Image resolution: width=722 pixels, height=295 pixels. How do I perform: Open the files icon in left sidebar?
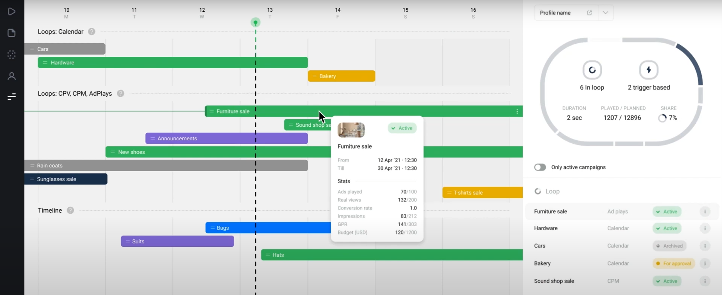point(12,33)
